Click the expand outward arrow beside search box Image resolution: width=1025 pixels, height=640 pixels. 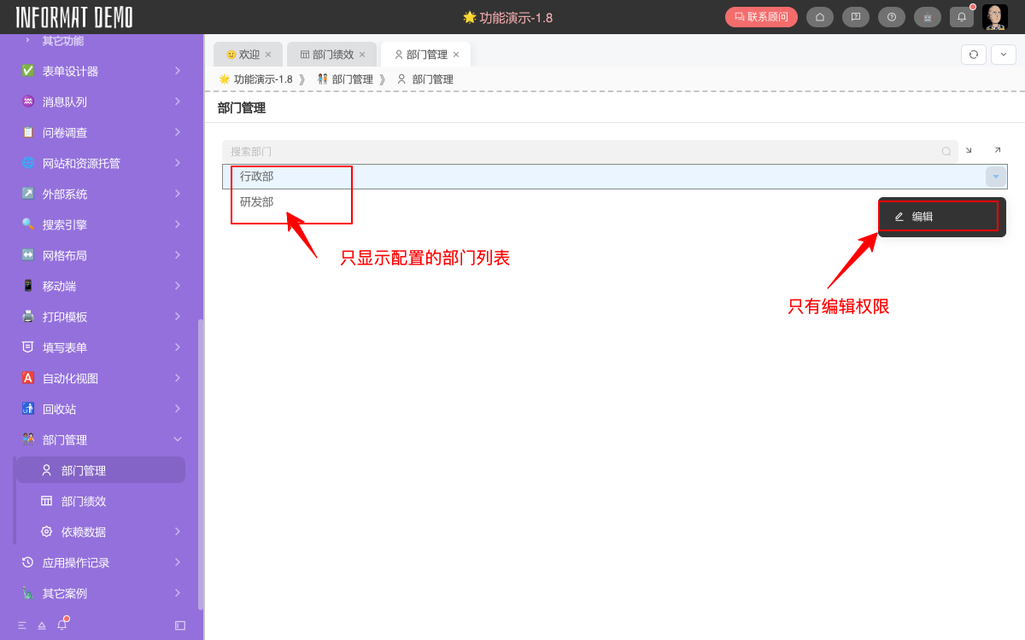coord(997,149)
